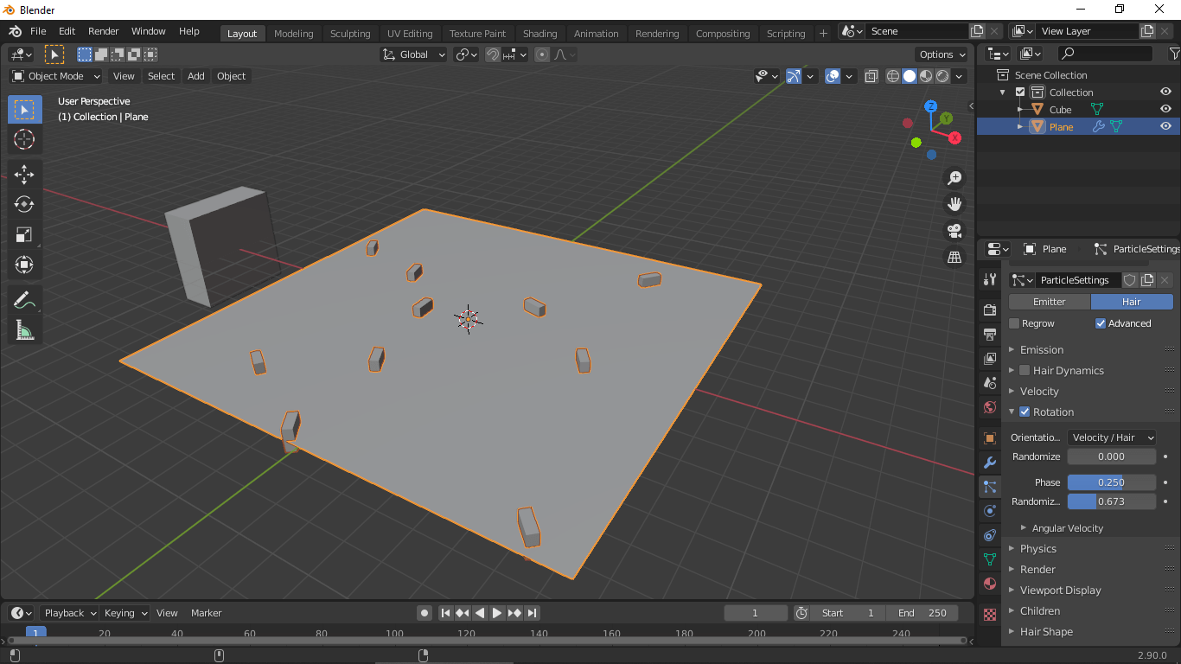Open the Render properties tab

tap(989, 310)
